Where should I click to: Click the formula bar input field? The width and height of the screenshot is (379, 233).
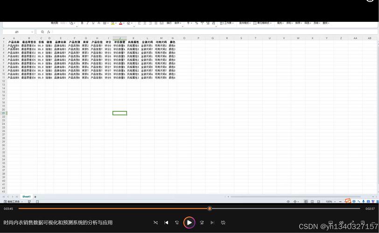[215, 32]
